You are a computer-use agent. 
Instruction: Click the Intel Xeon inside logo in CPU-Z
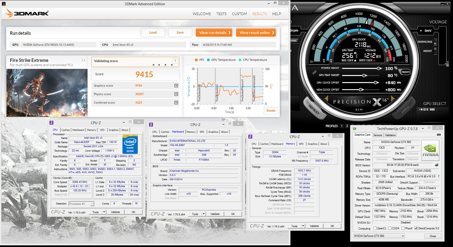click(130, 144)
